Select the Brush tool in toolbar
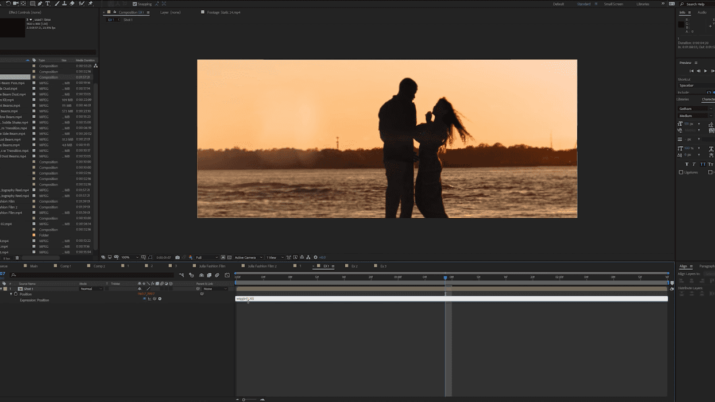 pos(57,3)
